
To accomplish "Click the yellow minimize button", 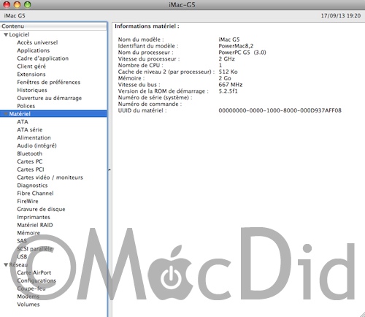I will [17, 4].
